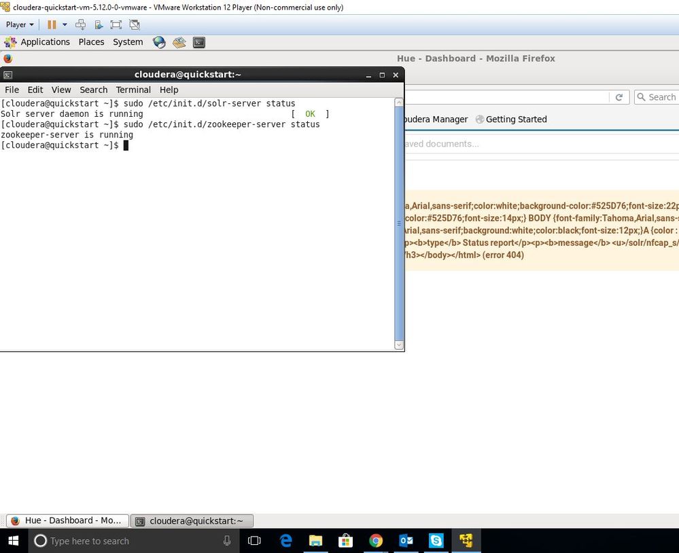Launch the web browser globe icon
The height and width of the screenshot is (553, 679).
pyautogui.click(x=159, y=42)
